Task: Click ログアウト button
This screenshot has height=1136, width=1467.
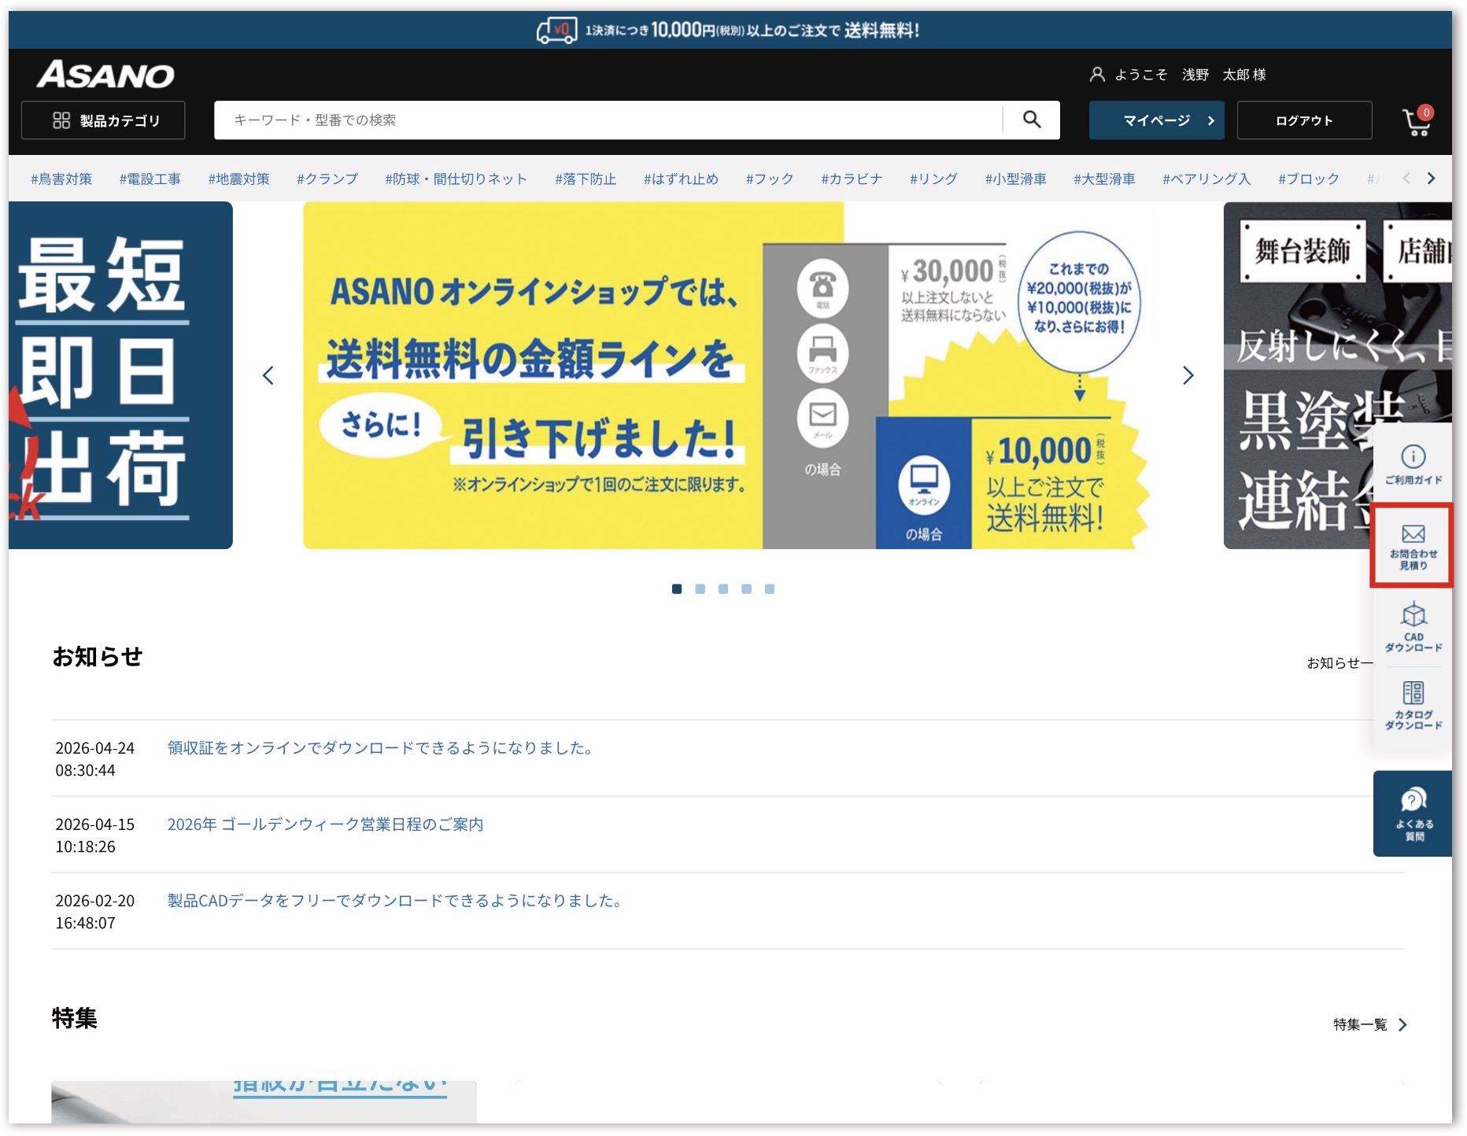Action: (1304, 120)
